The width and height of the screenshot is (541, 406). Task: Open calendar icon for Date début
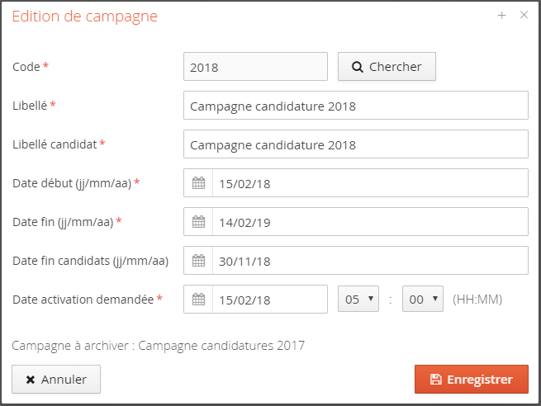click(x=198, y=183)
